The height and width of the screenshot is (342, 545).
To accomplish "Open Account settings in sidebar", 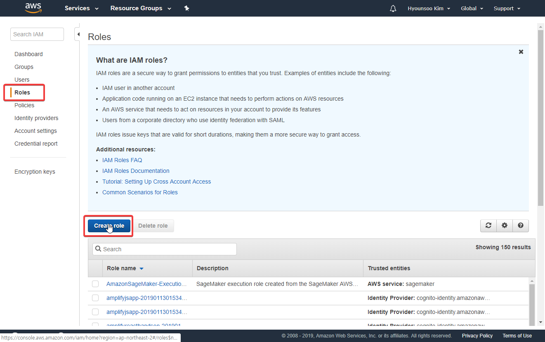I will (x=35, y=131).
